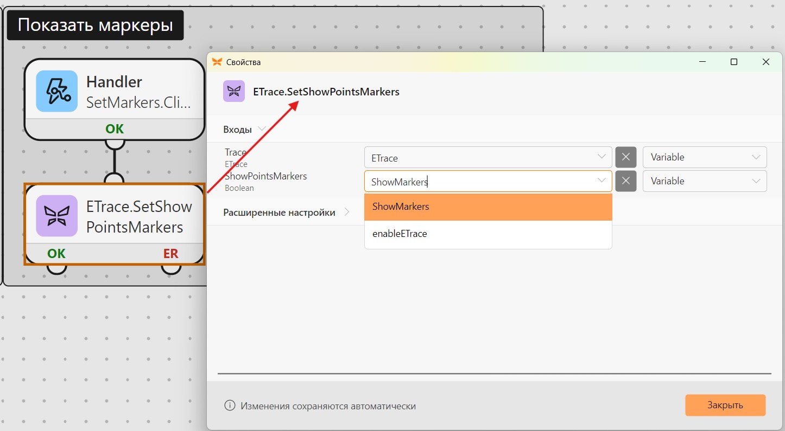Screen dimensions: 785x431
Task: Click the Handler node OK output
Action: pos(115,129)
